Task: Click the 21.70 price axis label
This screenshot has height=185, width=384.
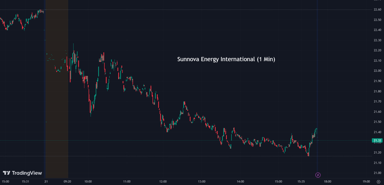Action: [x=377, y=102]
